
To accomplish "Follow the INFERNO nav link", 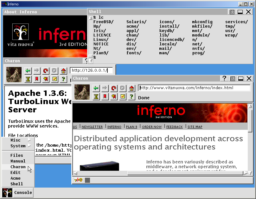I will tap(114, 127).
